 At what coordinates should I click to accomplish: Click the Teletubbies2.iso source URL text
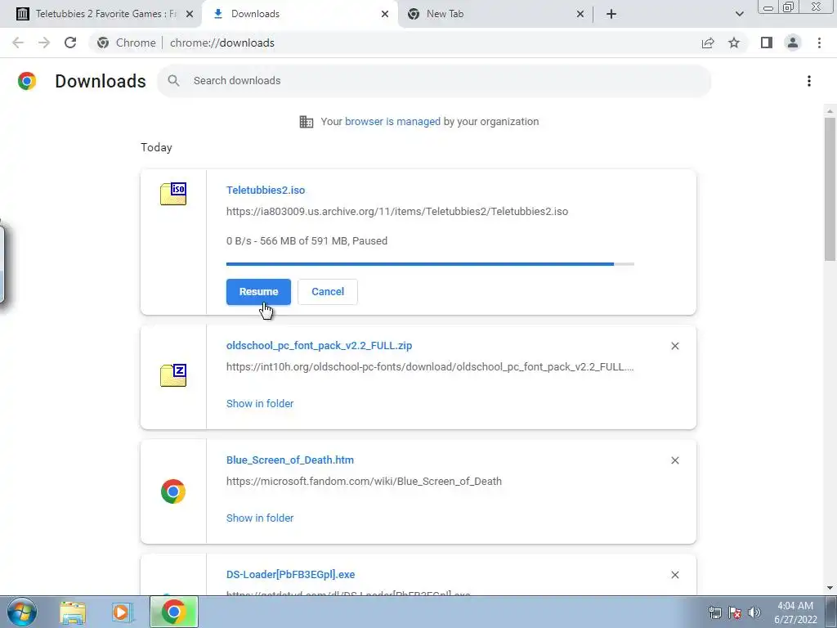[x=397, y=212]
